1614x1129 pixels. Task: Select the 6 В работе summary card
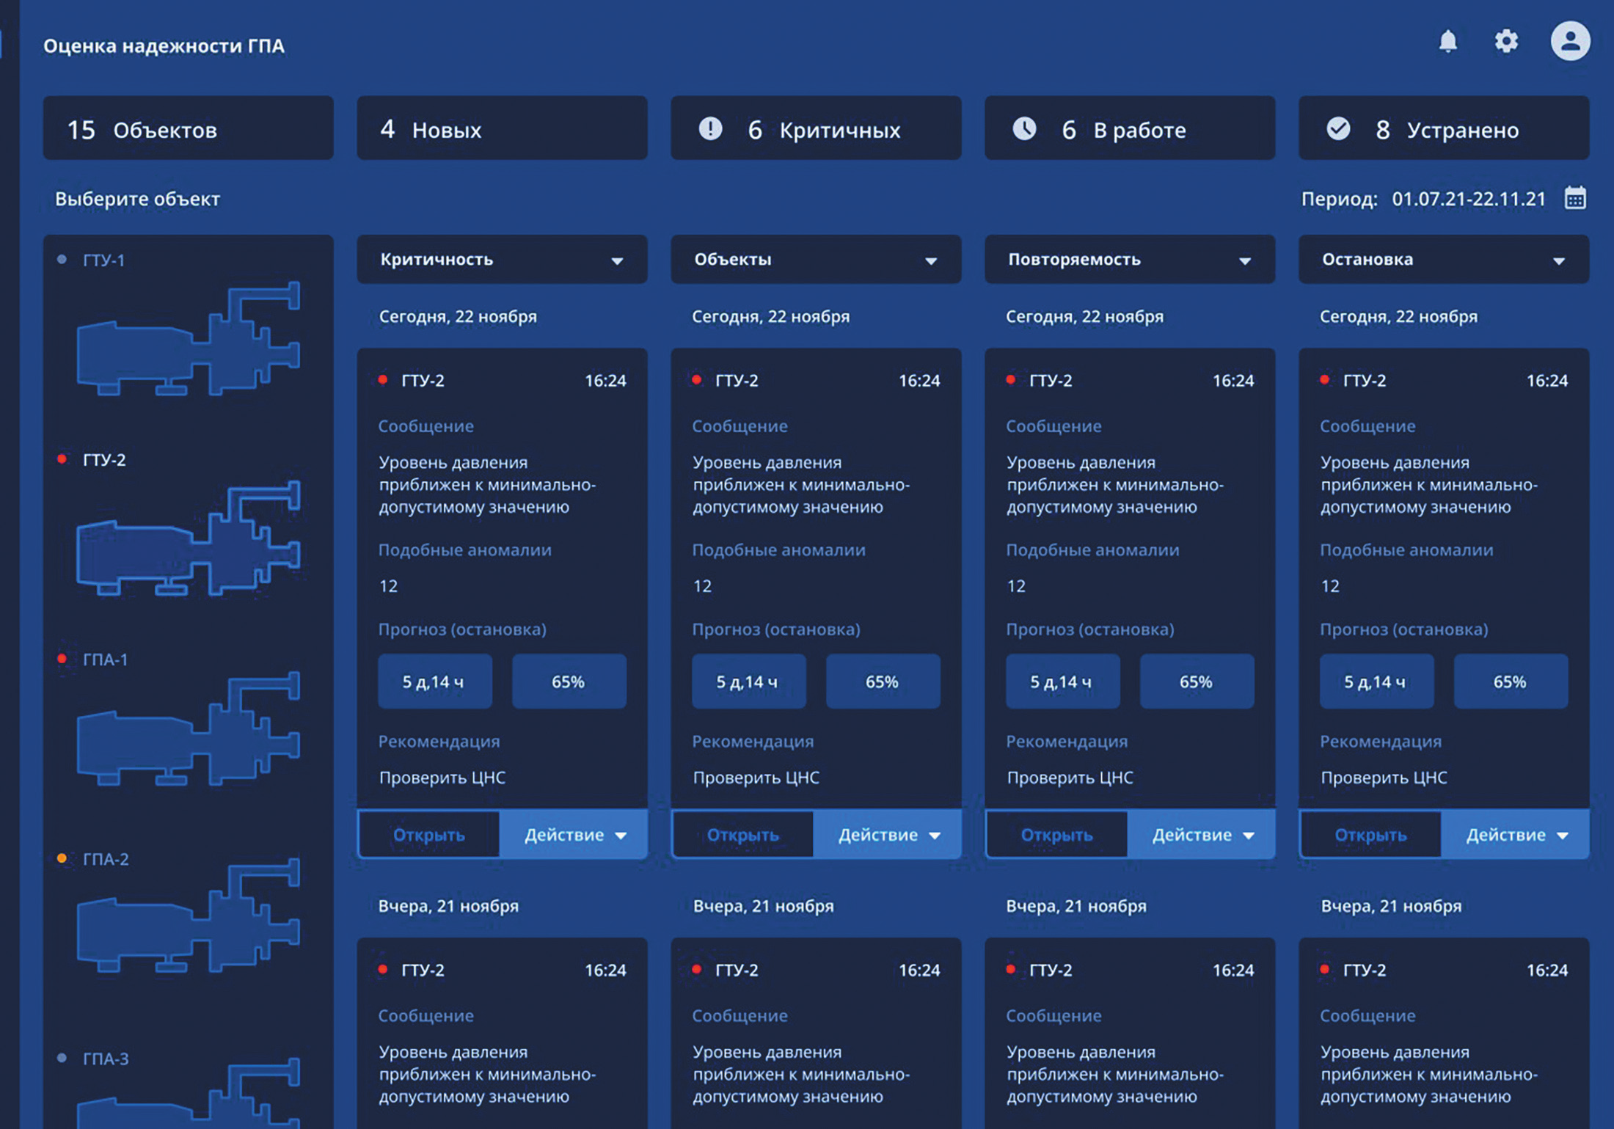tap(1130, 128)
